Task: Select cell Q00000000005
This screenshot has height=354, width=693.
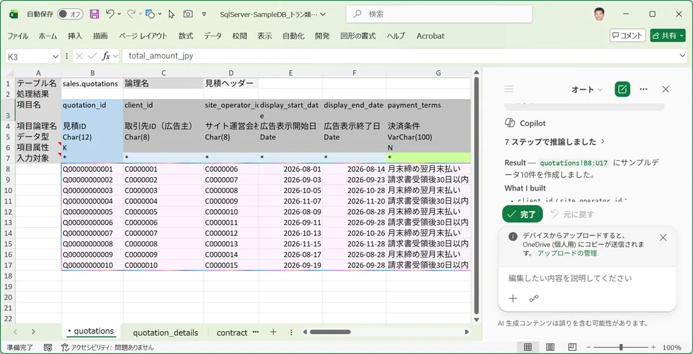Action: point(92,212)
